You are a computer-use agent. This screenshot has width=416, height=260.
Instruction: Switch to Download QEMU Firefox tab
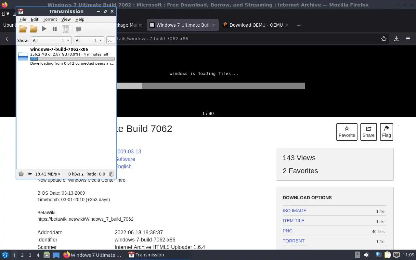coord(253,25)
